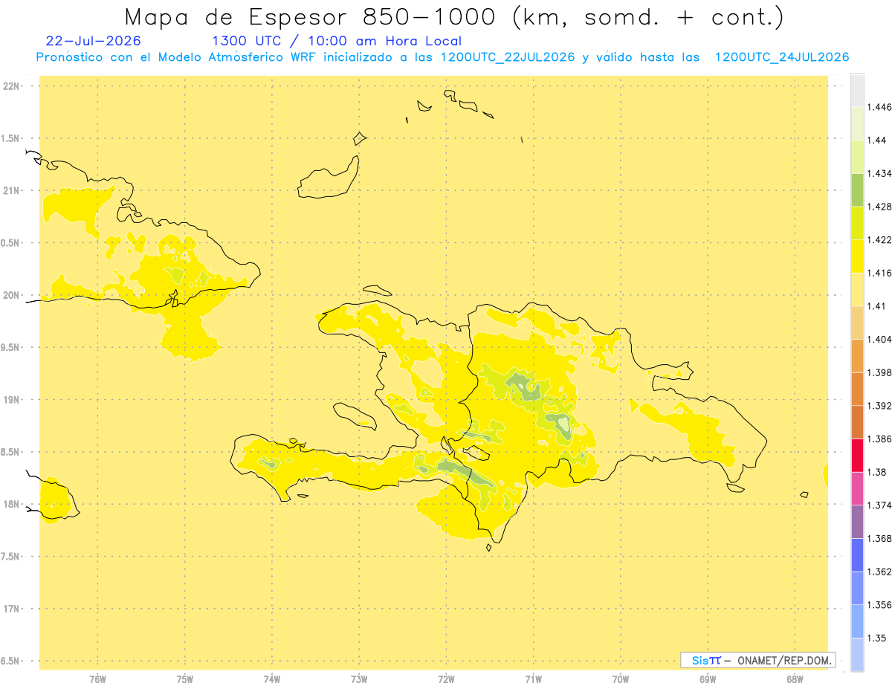Select the red legend swatch between 1.38 and 1.386
The image size is (892, 689).
857,455
